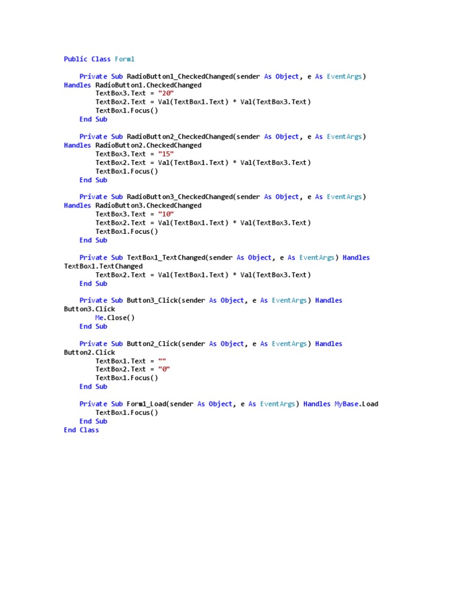Select the line TextBox3.Text = "15"
The width and height of the screenshot is (460, 614).
[135, 154]
